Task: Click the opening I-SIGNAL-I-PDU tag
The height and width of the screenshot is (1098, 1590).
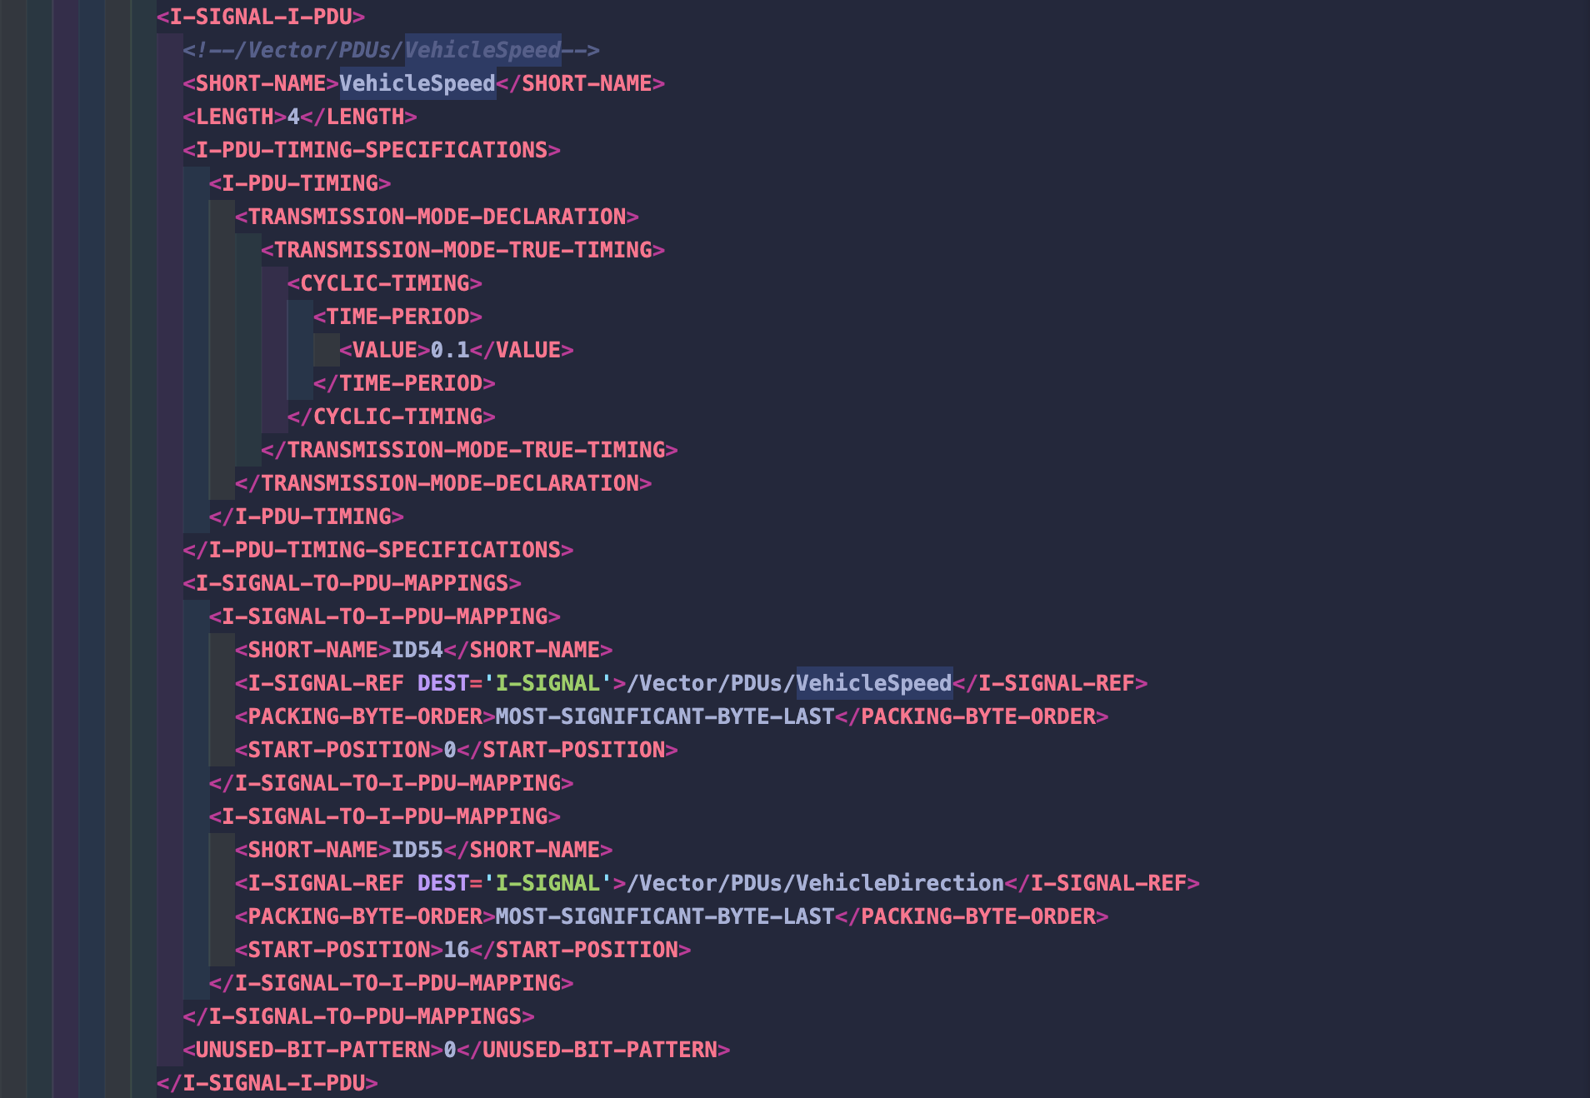Action: (261, 17)
